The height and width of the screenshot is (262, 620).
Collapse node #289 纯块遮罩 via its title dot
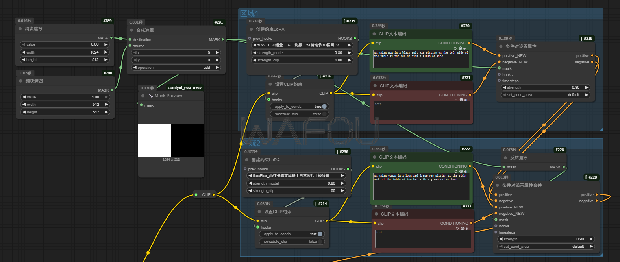(x=20, y=29)
